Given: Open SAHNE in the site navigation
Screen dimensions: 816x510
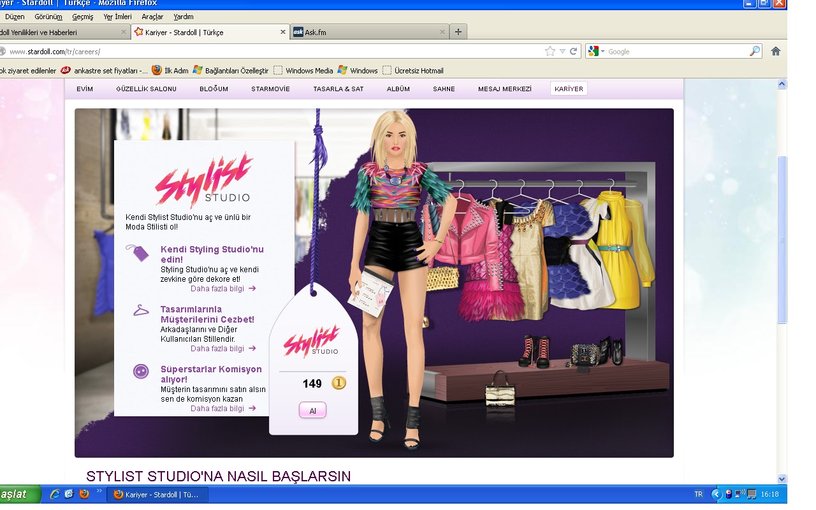Looking at the screenshot, I should point(444,89).
